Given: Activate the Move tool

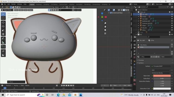Looking at the screenshot, I should point(3,22).
